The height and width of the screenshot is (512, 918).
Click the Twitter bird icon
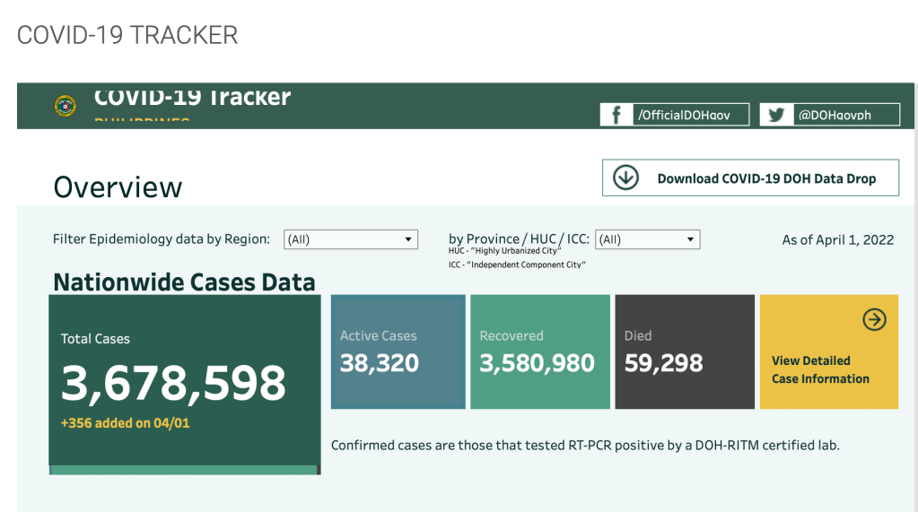click(x=775, y=115)
